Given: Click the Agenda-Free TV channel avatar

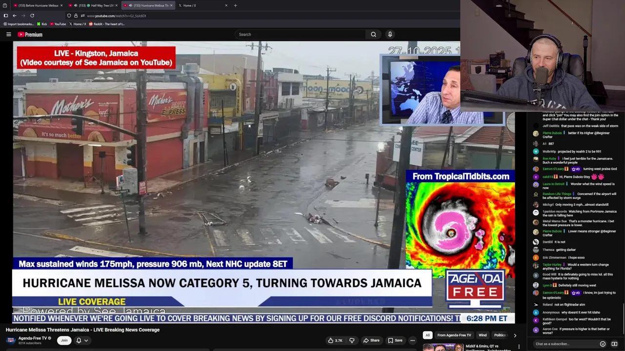Looking at the screenshot, I should (11, 340).
